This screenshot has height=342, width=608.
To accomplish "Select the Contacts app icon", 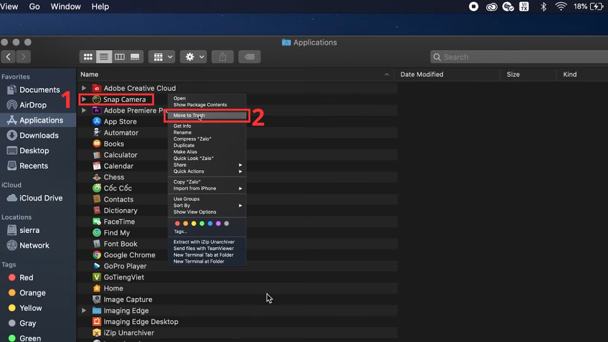I will (97, 200).
